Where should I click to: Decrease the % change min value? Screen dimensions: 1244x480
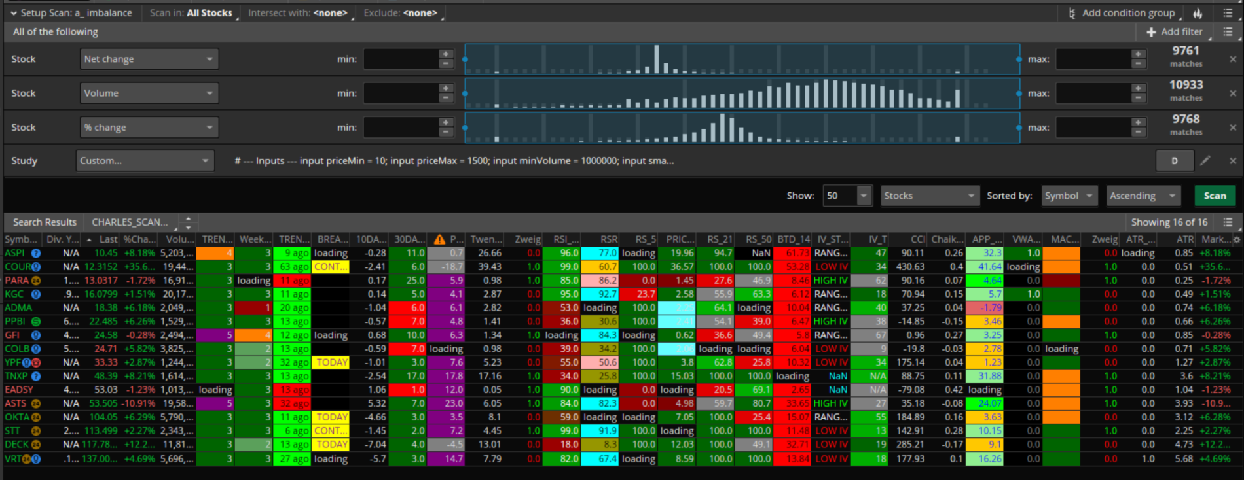pos(446,131)
